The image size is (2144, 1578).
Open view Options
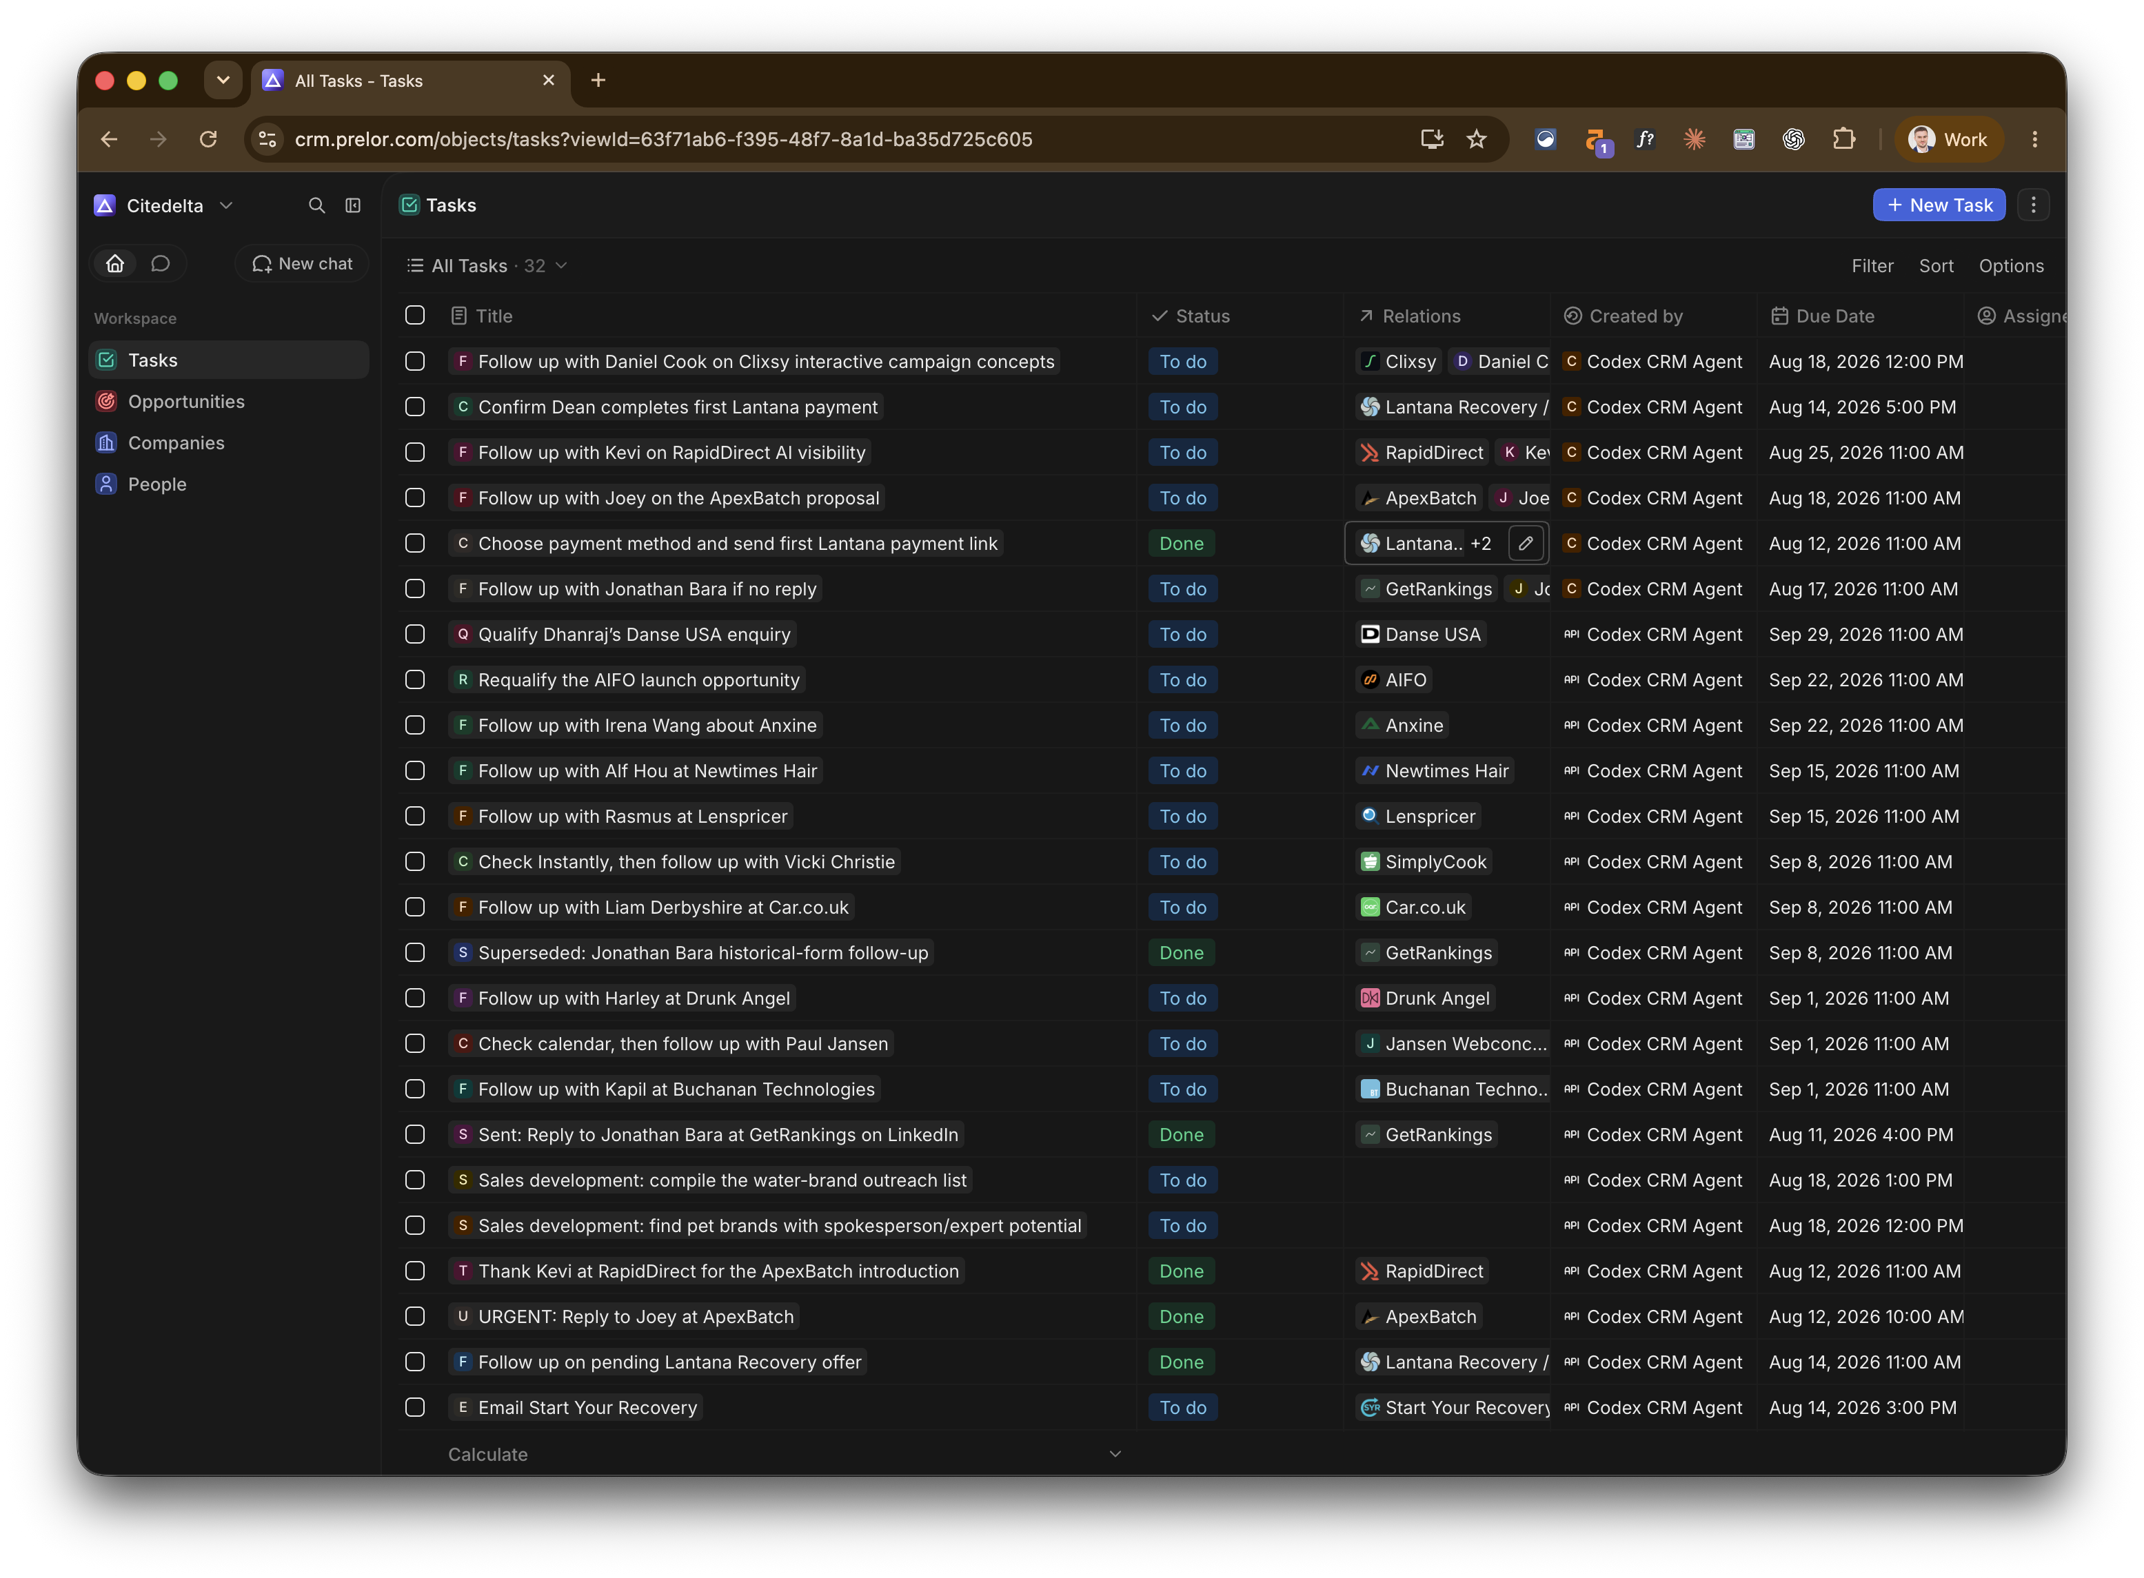tap(2010, 265)
